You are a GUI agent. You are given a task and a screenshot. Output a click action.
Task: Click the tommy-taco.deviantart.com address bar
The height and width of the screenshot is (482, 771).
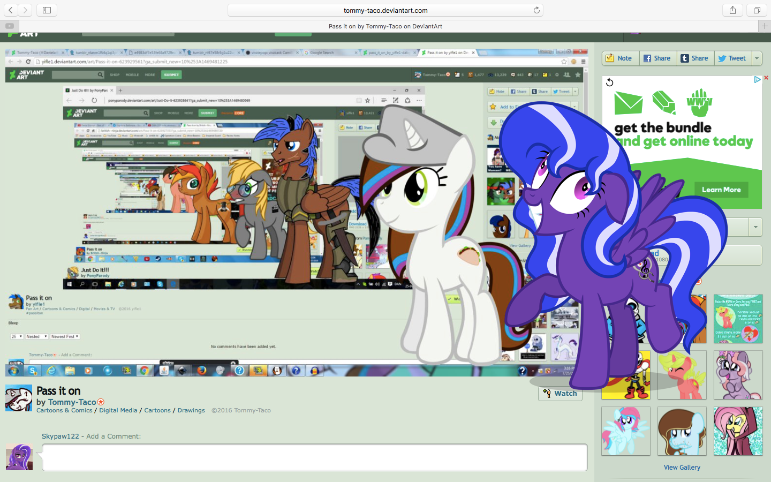(x=385, y=10)
